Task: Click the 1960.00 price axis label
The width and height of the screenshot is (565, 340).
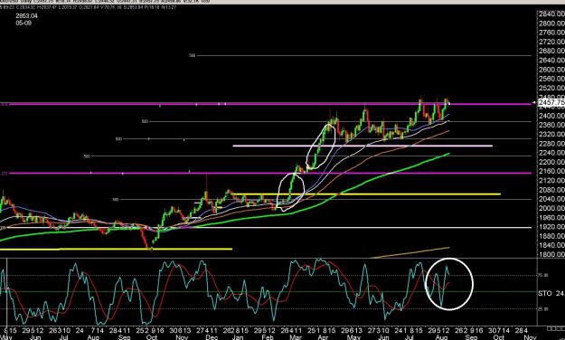Action: click(x=551, y=218)
